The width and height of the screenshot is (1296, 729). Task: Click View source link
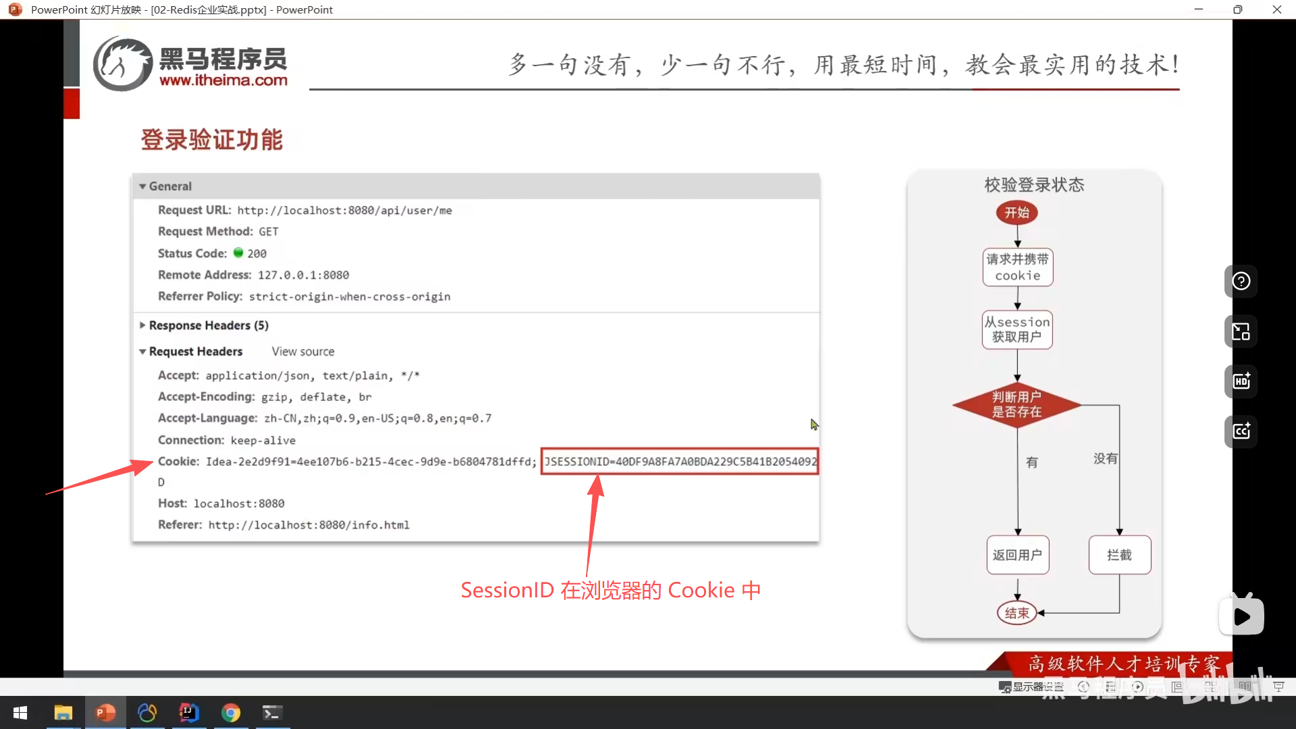[303, 352]
